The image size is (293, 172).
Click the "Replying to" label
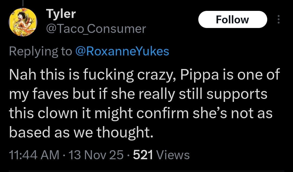[x=40, y=51]
